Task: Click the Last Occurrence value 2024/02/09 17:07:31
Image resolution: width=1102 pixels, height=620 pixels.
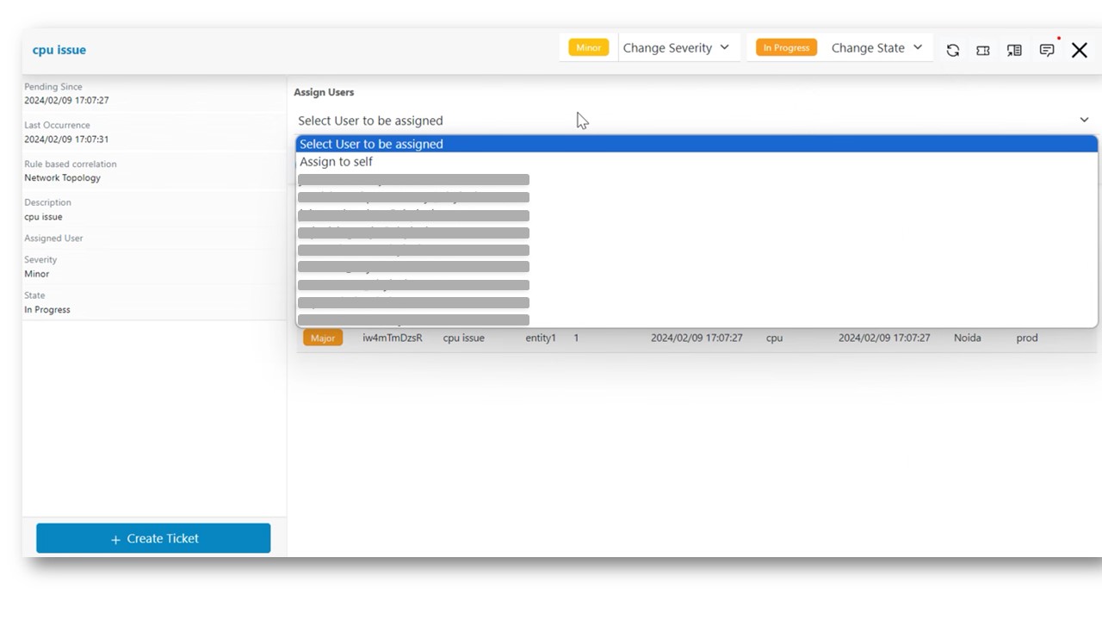Action: point(66,139)
